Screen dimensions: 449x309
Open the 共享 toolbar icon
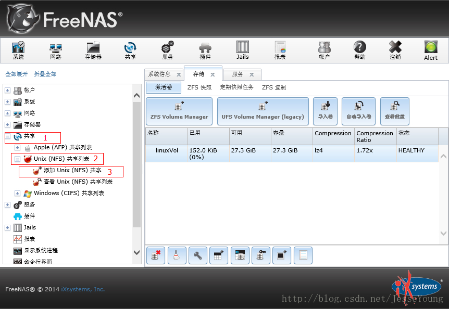(x=130, y=50)
